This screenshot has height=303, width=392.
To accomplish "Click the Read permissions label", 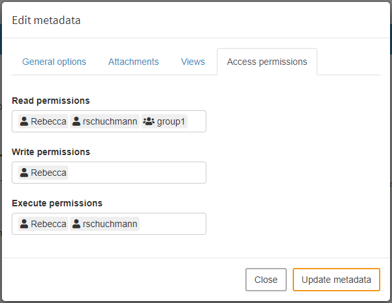I will click(51, 101).
